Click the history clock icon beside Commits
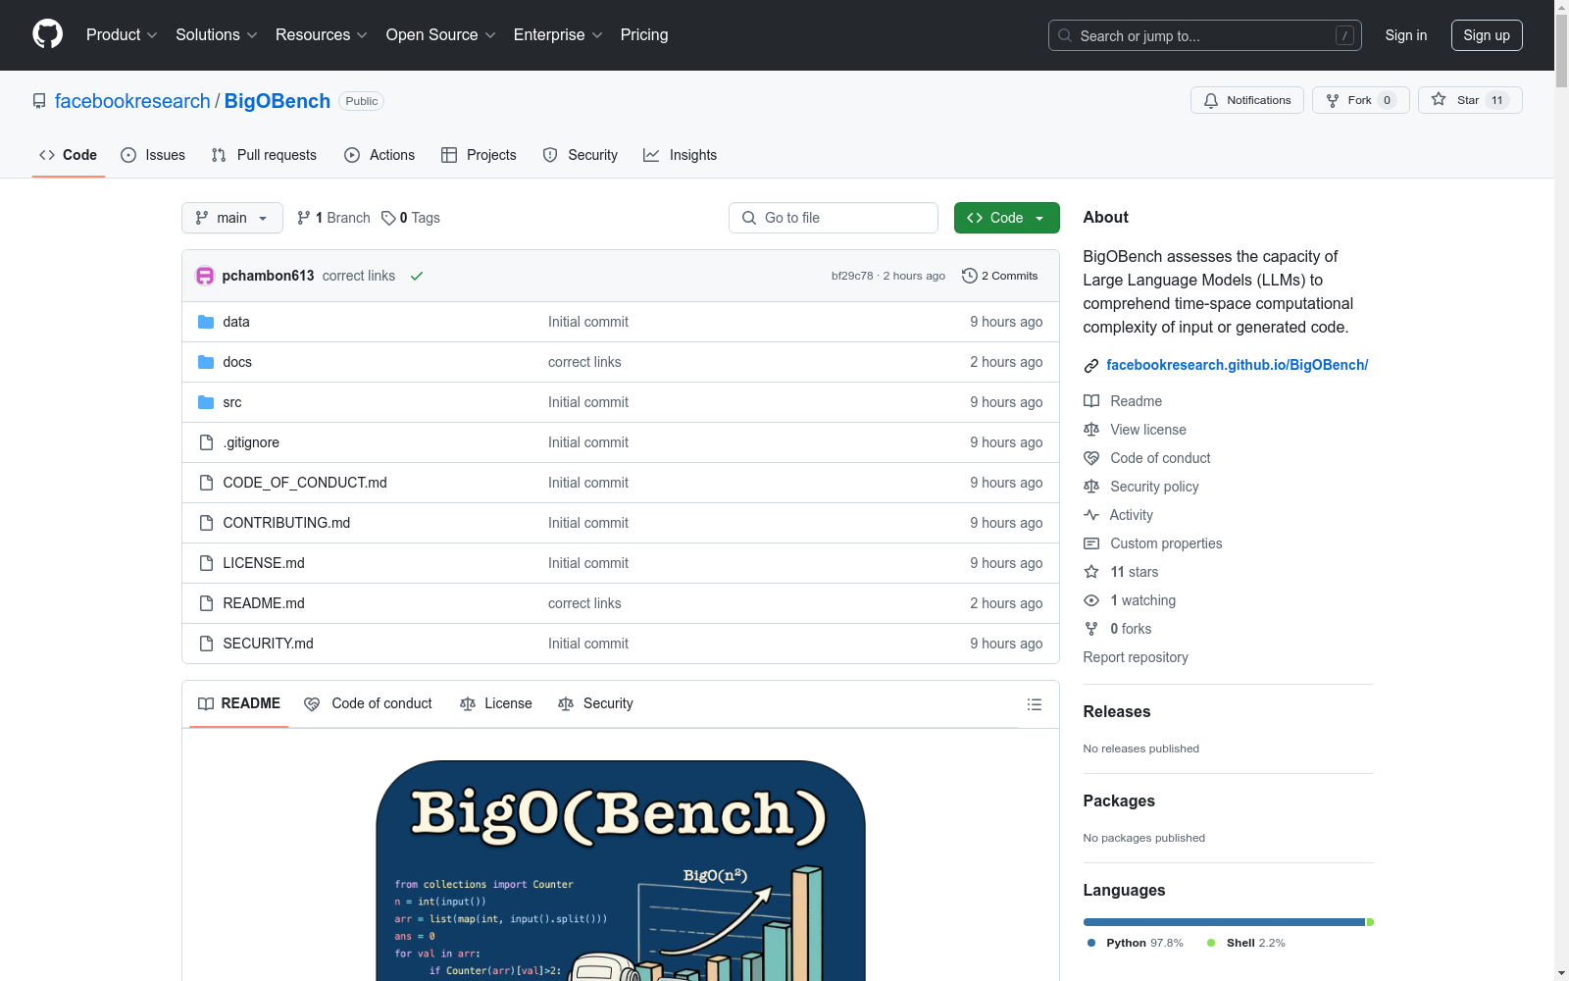This screenshot has height=981, width=1569. (x=970, y=276)
